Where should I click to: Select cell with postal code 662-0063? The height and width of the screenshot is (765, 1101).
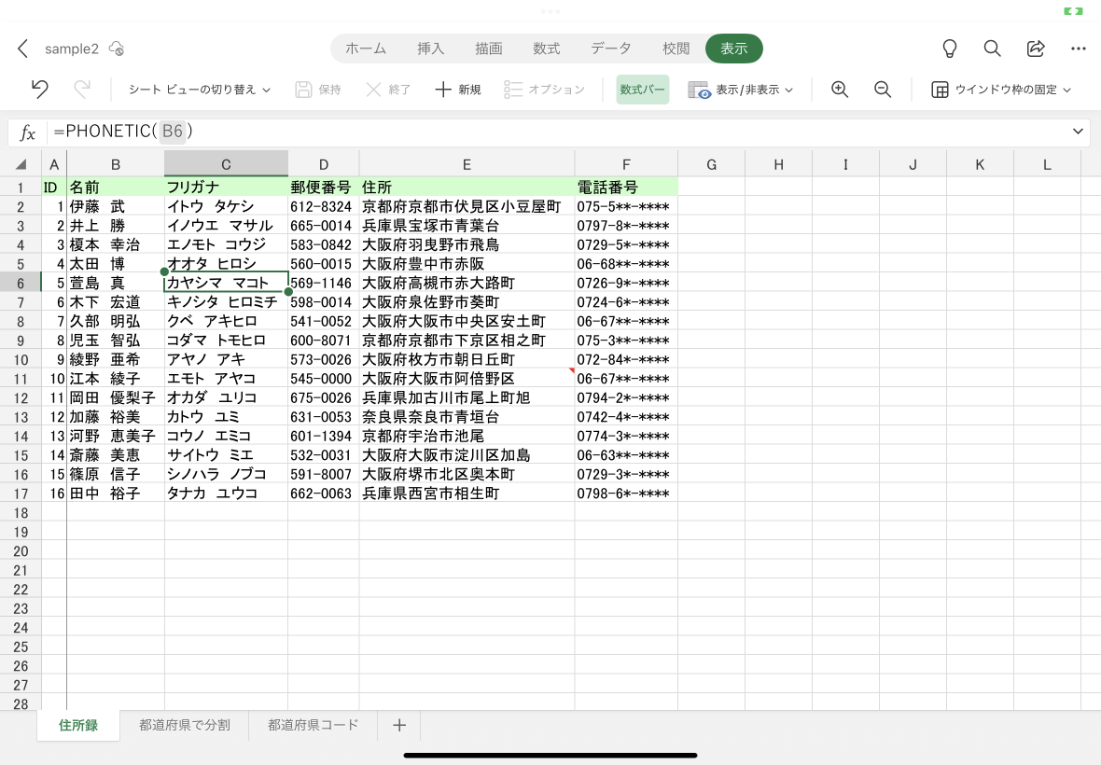324,494
